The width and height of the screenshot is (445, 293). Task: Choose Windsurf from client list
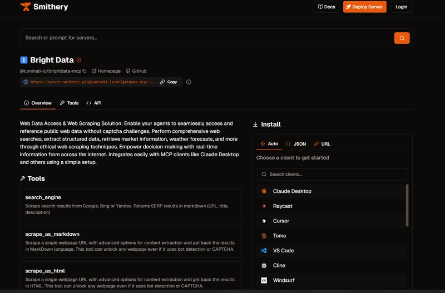331,280
